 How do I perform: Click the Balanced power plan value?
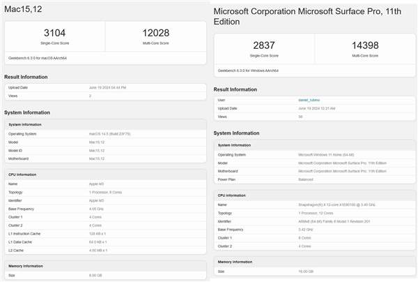pos(306,178)
